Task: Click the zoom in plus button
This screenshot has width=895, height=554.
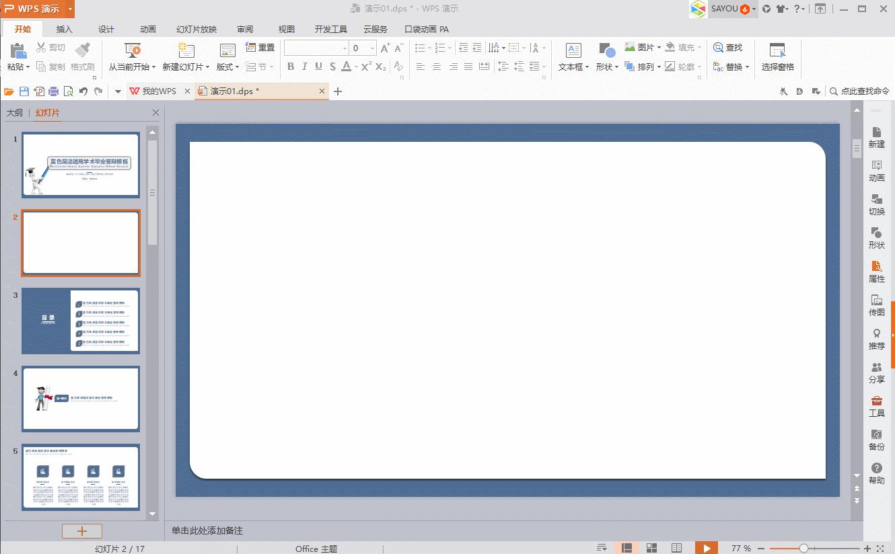Action: click(x=867, y=549)
